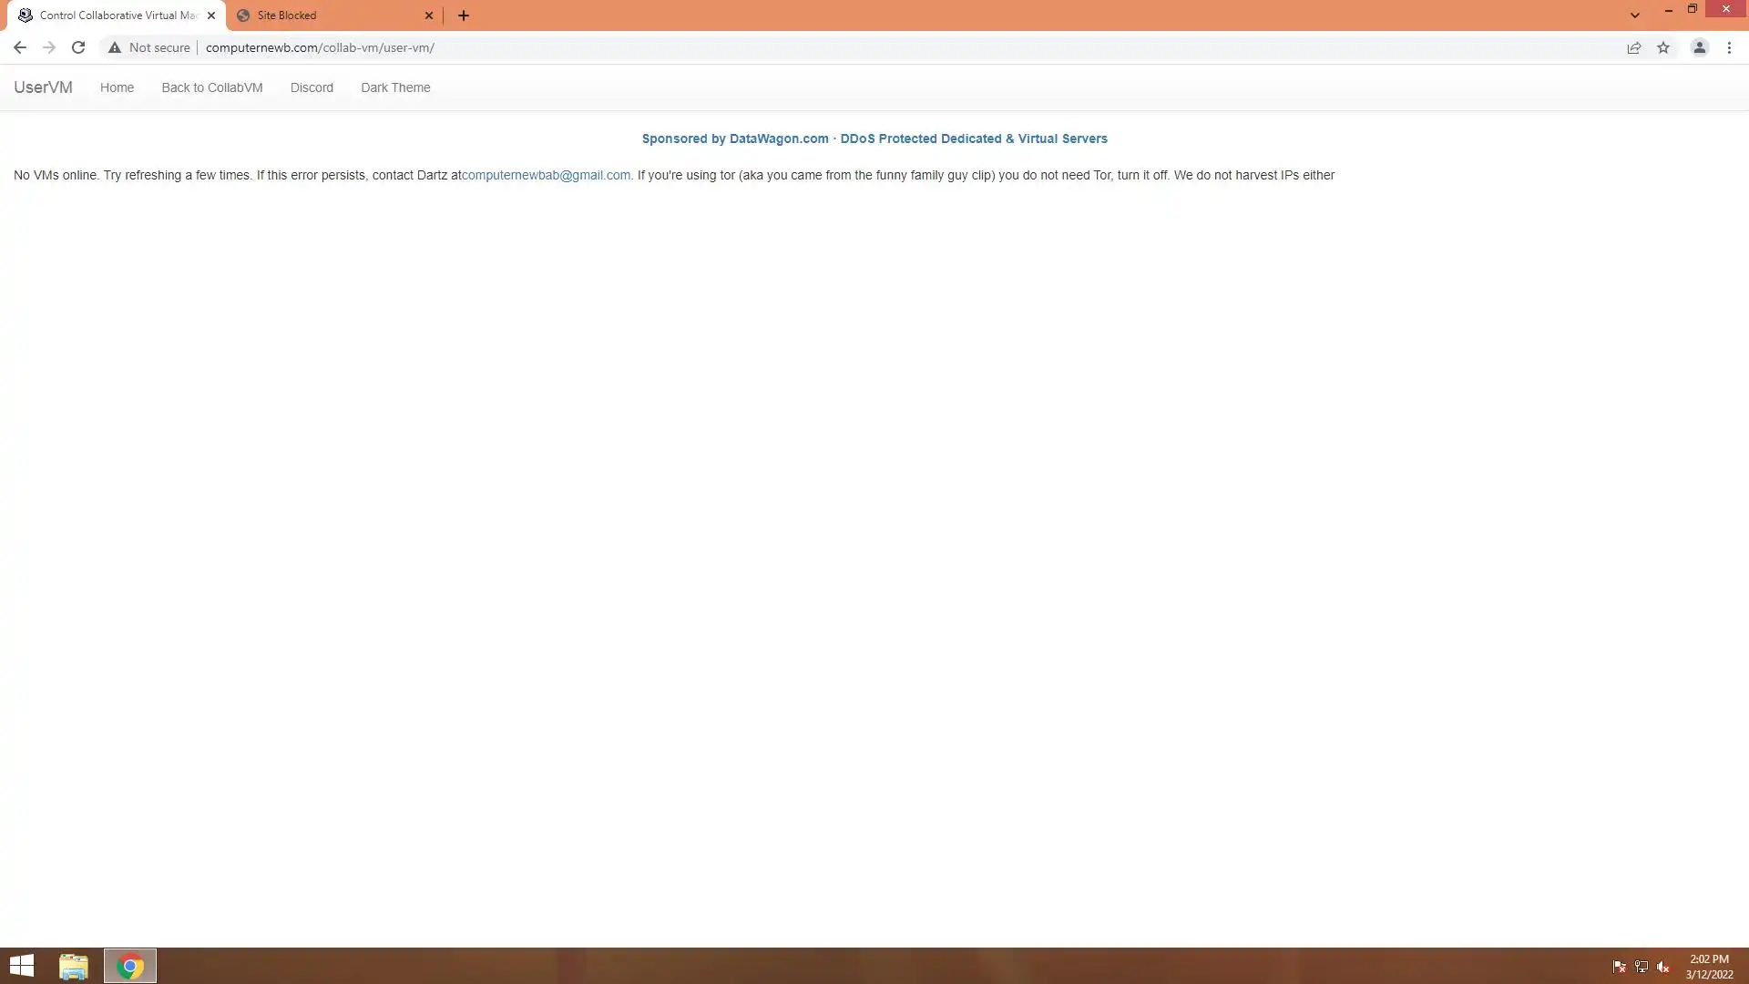Click the browser back arrow
The height and width of the screenshot is (984, 1749).
tap(19, 47)
